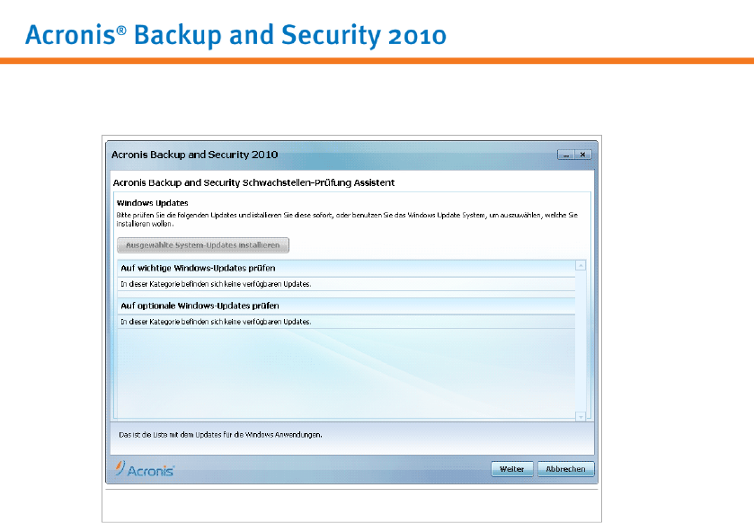
Task: Click no-updates message under wichtige Updates
Action: [216, 284]
